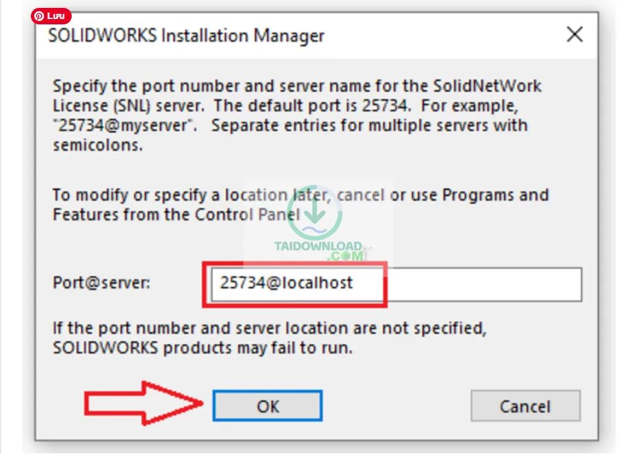Screen dimensions: 636x454
Task: Confirm the SNL server settings with OK
Action: pos(267,405)
